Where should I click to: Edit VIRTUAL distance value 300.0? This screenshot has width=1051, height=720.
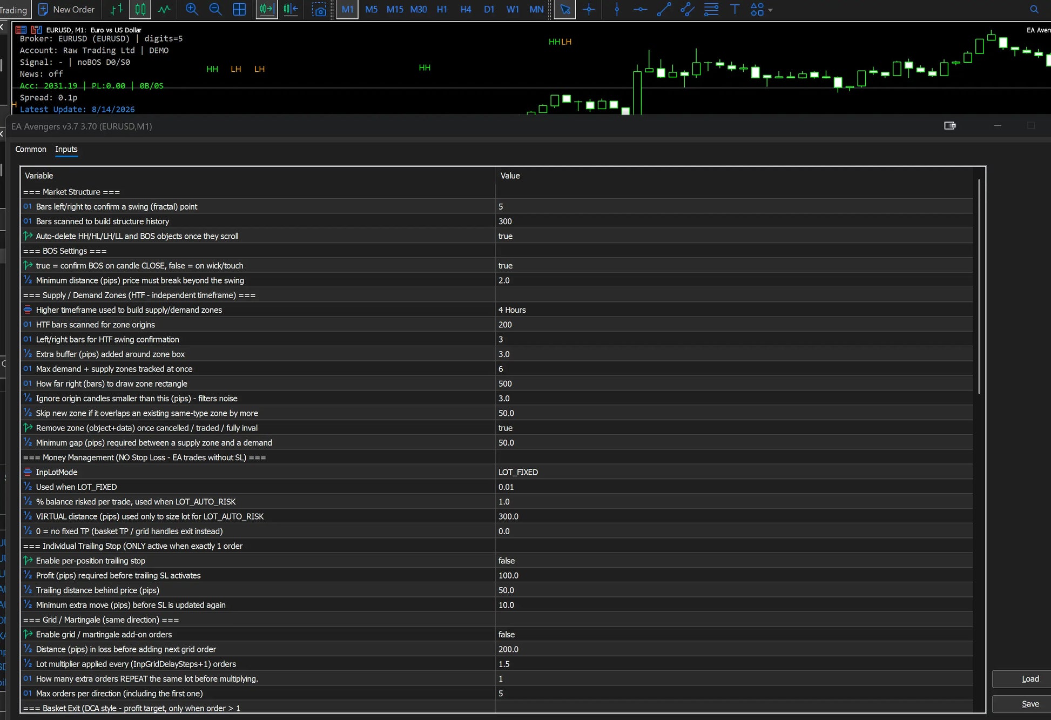click(x=734, y=516)
